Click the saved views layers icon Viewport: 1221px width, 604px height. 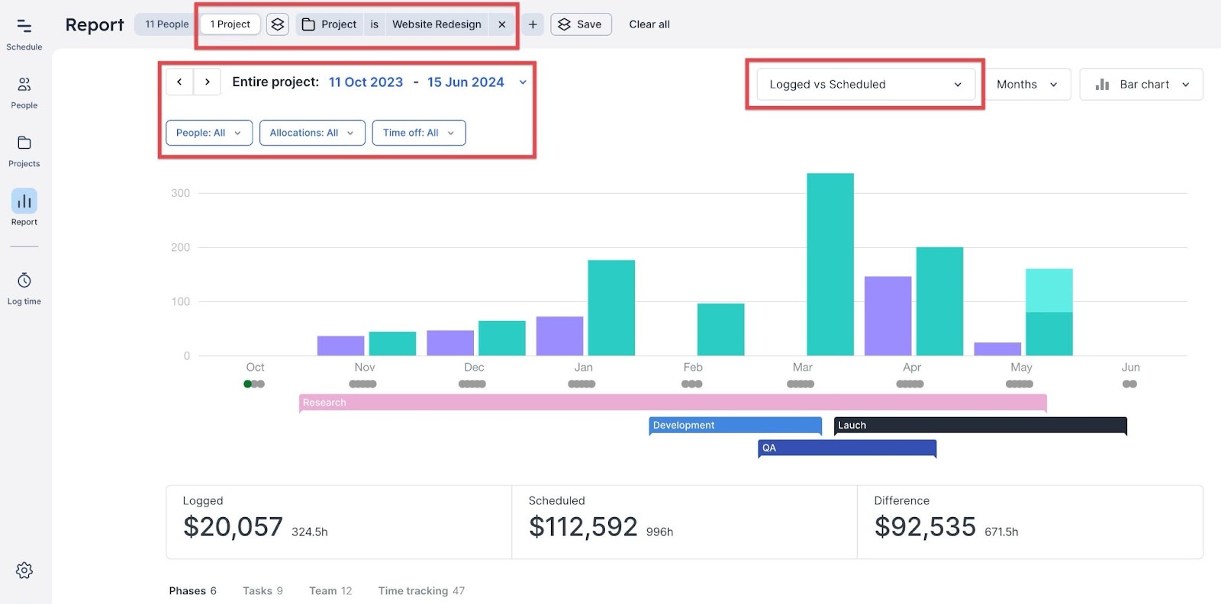coord(278,24)
